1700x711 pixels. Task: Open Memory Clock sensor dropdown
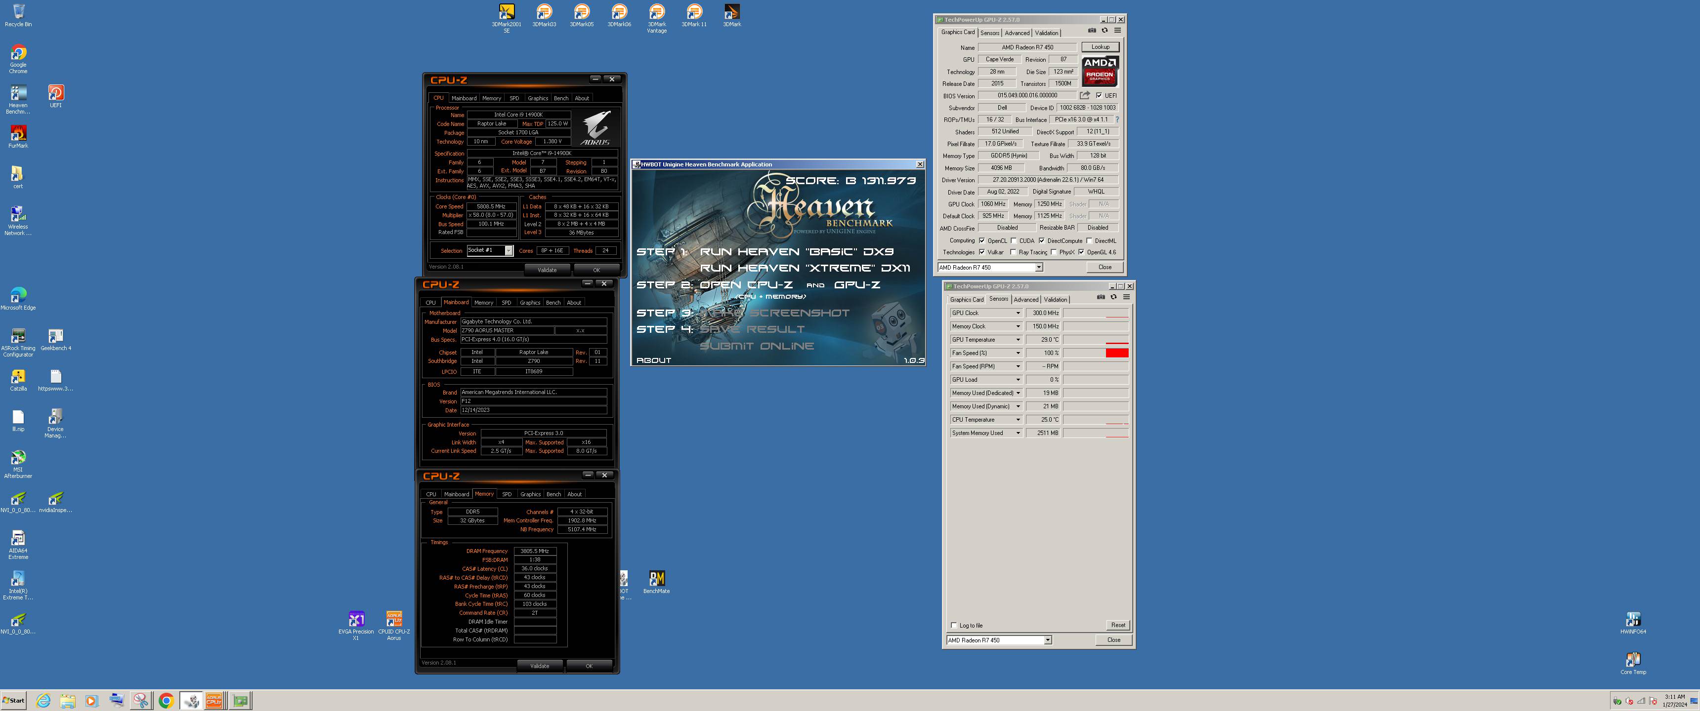[x=1018, y=326]
